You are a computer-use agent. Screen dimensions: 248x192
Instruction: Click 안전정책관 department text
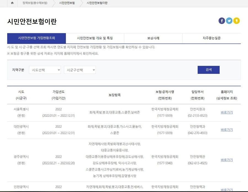pos(198,157)
